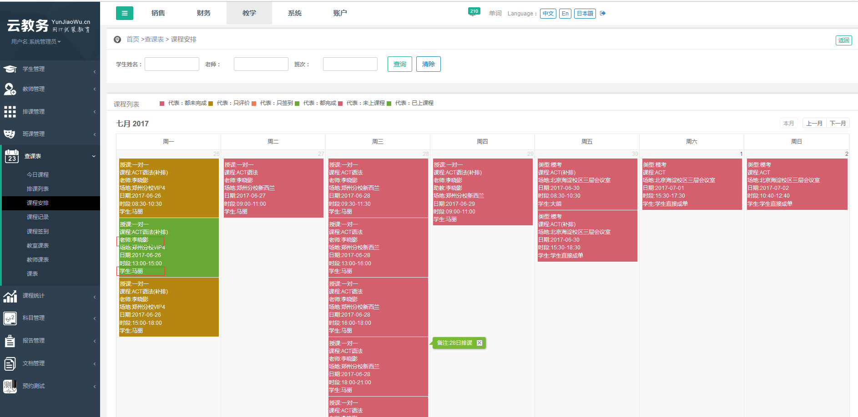Click the logout icon near 日本語
The width and height of the screenshot is (858, 417).
click(602, 13)
